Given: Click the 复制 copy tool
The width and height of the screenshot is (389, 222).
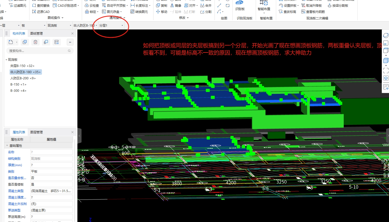Looking at the screenshot, I should [x=162, y=5].
